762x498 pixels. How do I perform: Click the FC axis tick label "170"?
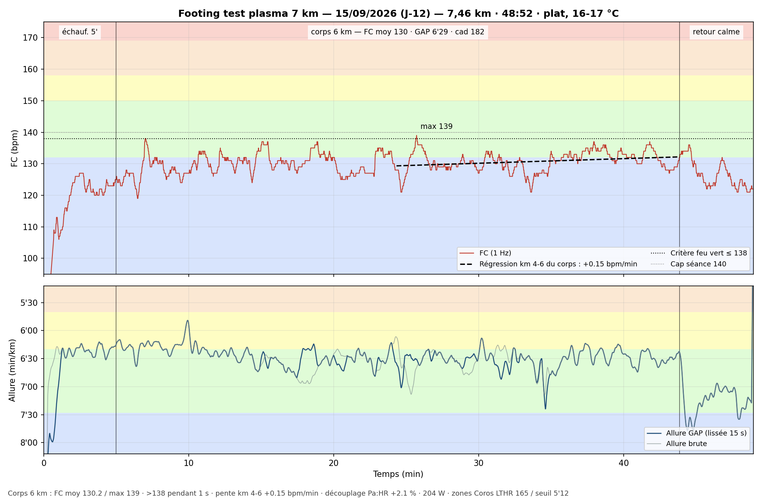30,38
